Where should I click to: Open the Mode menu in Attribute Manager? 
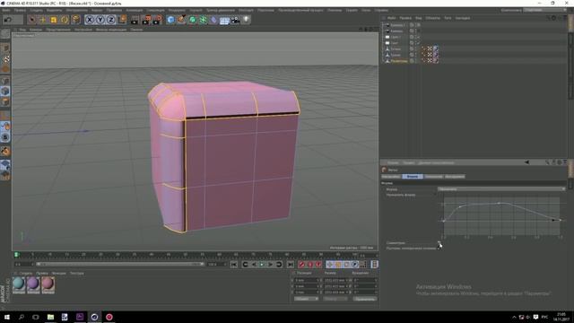pyautogui.click(x=393, y=162)
